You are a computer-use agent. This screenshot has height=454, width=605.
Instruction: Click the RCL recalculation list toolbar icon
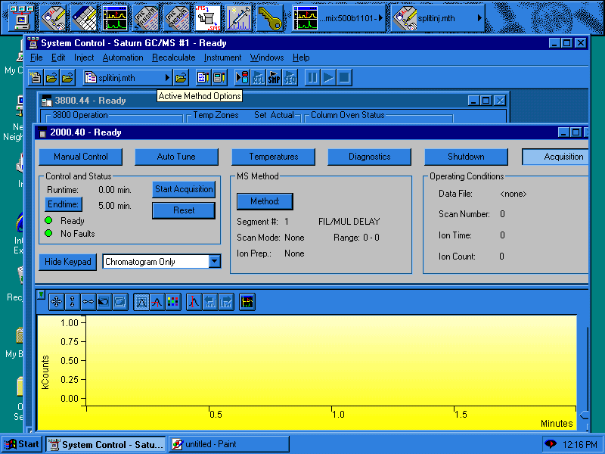(258, 78)
